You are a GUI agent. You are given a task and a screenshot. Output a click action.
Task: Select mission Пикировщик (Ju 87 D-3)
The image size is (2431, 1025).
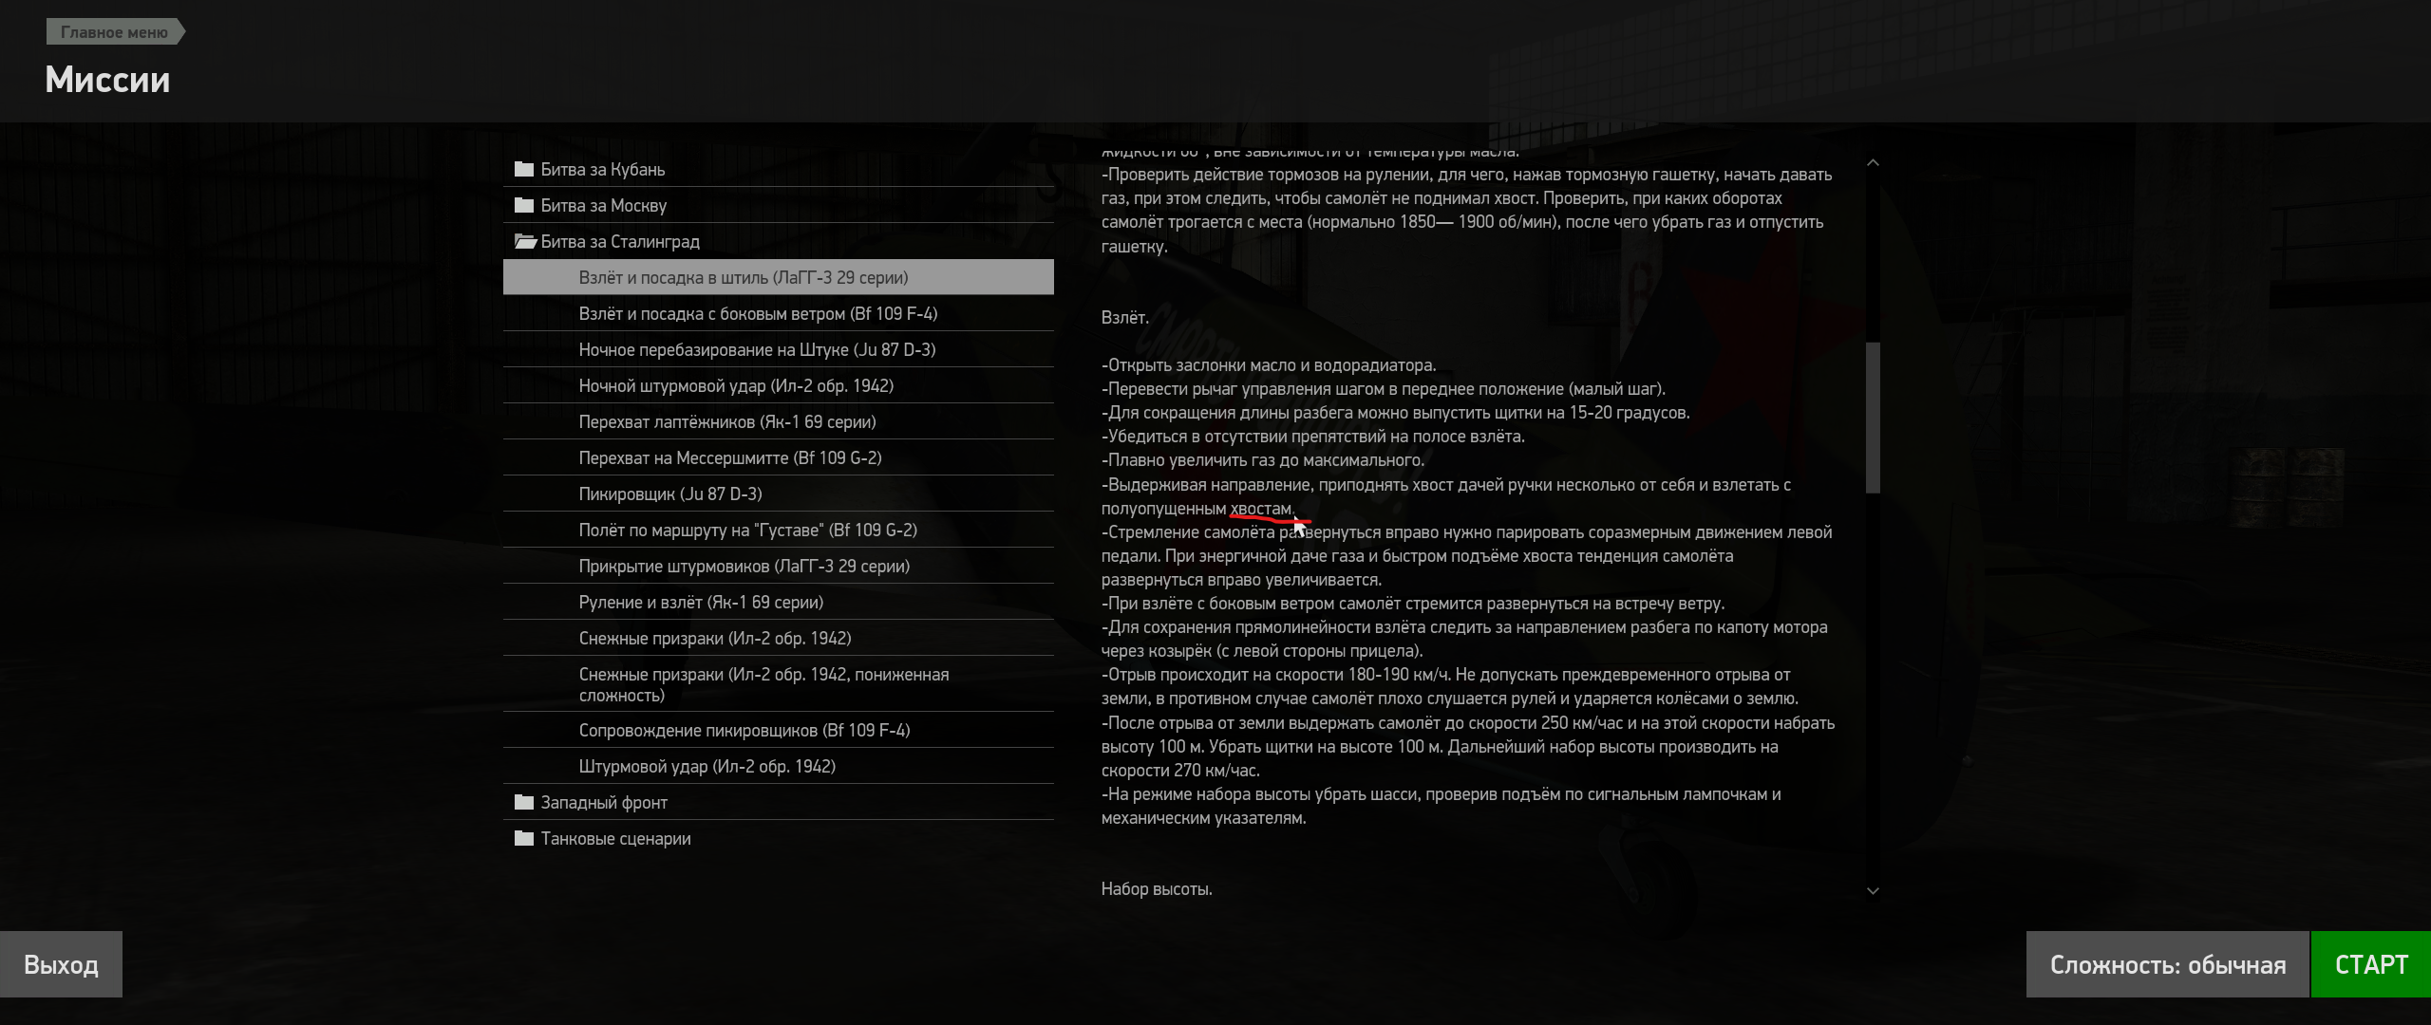[779, 494]
